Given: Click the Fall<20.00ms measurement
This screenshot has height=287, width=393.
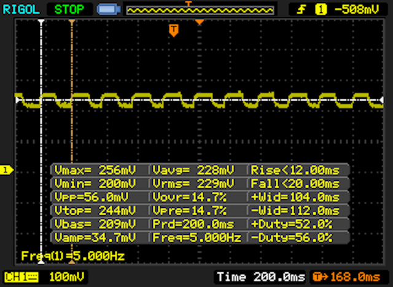Looking at the screenshot, I should click(x=295, y=184).
